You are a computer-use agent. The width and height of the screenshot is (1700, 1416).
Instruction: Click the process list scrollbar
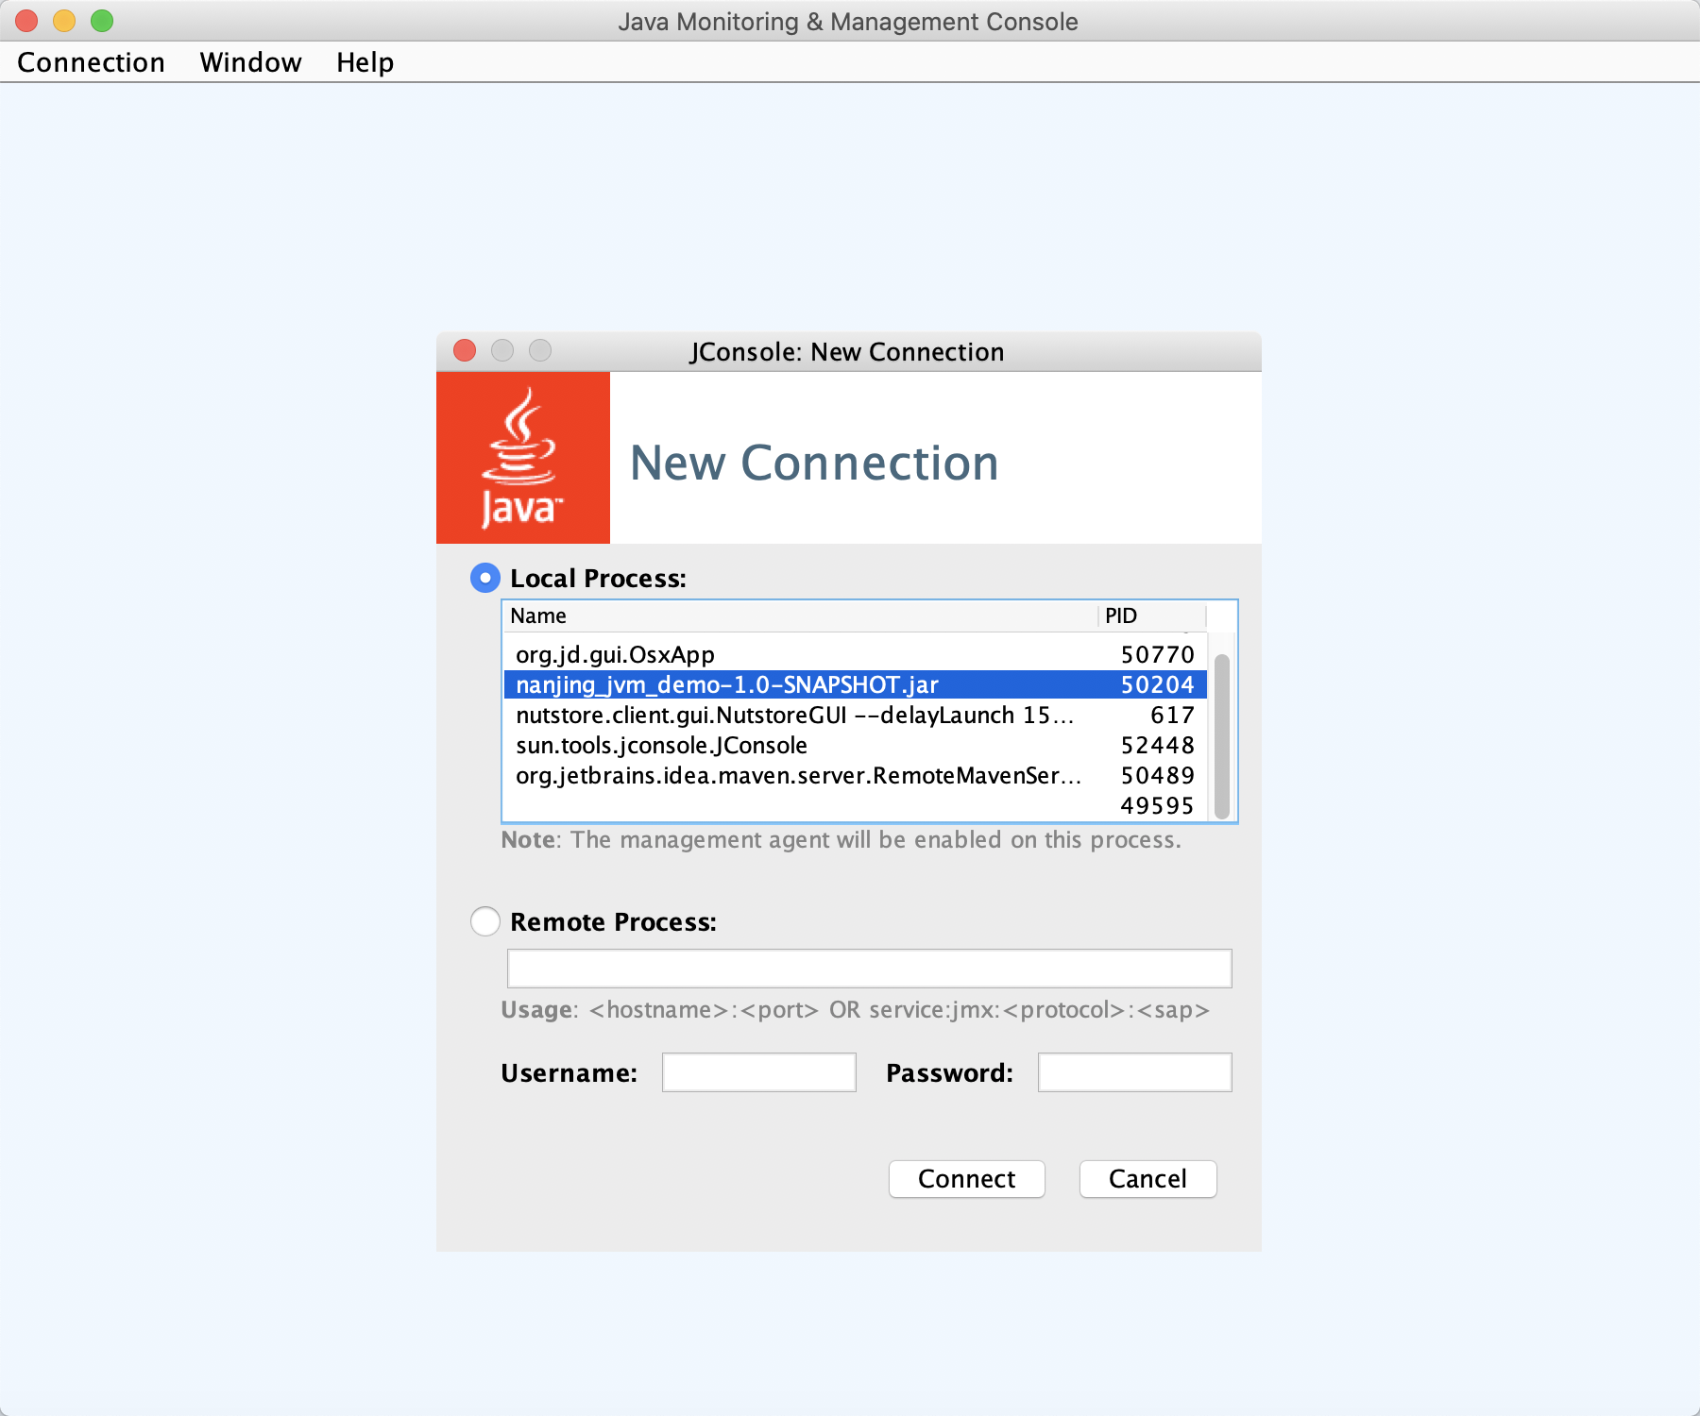[x=1222, y=735]
